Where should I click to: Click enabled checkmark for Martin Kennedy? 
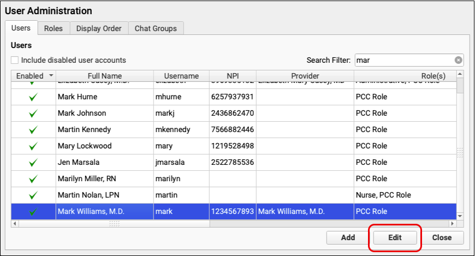pyautogui.click(x=33, y=130)
